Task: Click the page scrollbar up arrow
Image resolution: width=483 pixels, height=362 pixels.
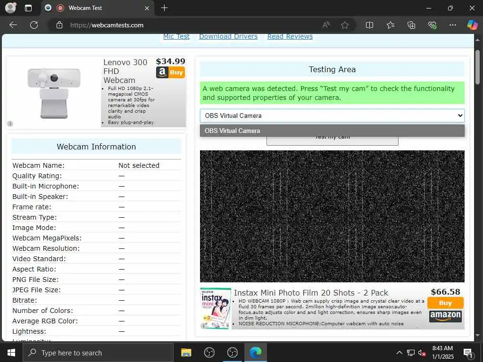Action: pos(477,40)
